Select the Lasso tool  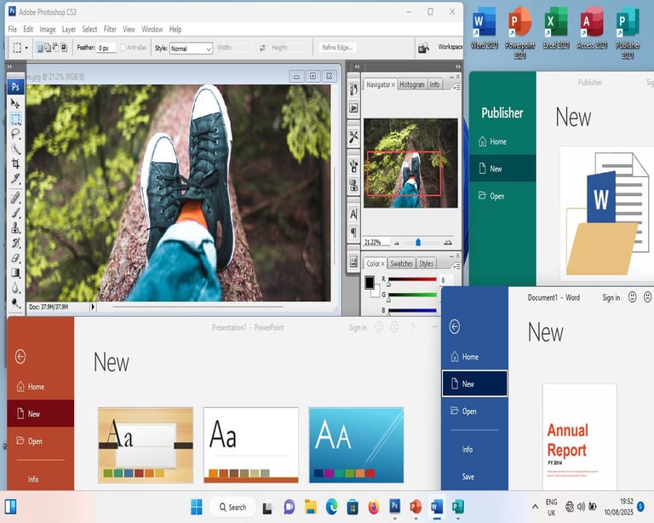click(15, 134)
